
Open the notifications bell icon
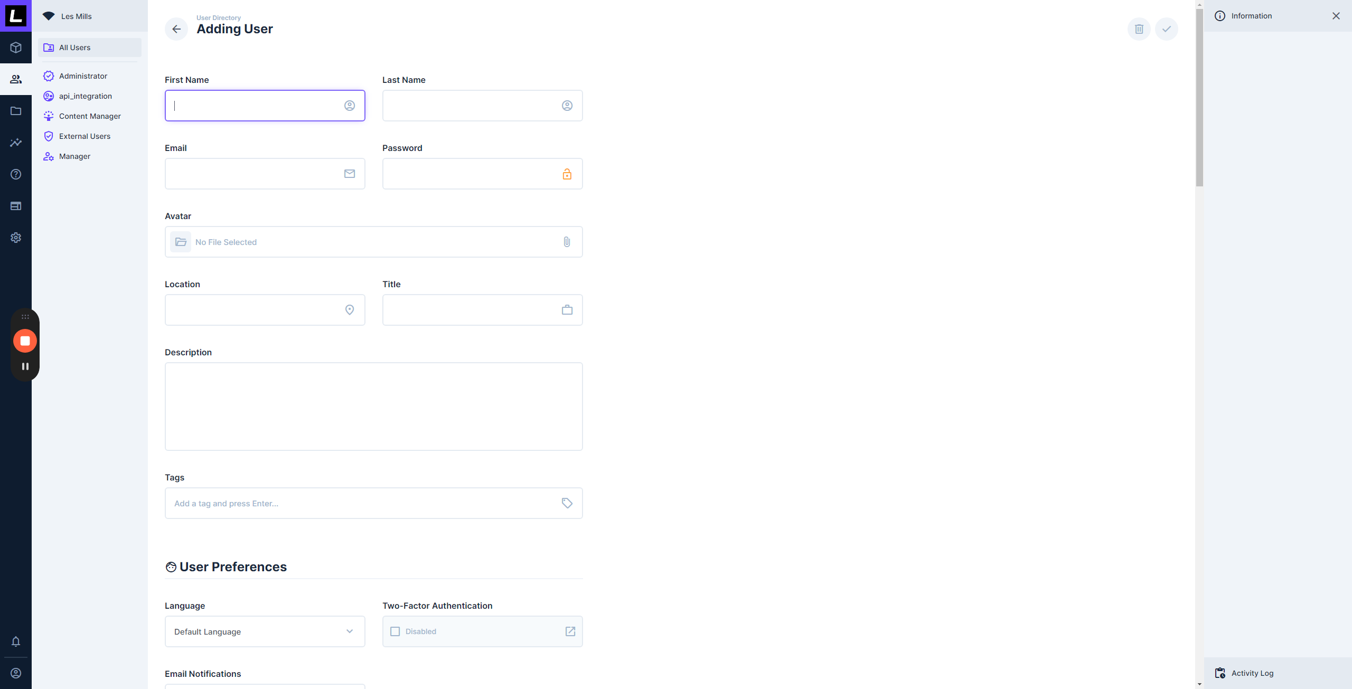16,641
